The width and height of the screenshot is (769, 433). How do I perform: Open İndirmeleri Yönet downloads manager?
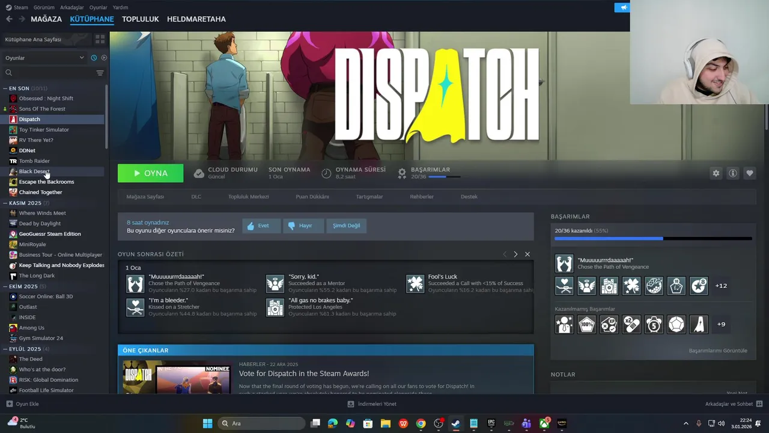(x=372, y=404)
